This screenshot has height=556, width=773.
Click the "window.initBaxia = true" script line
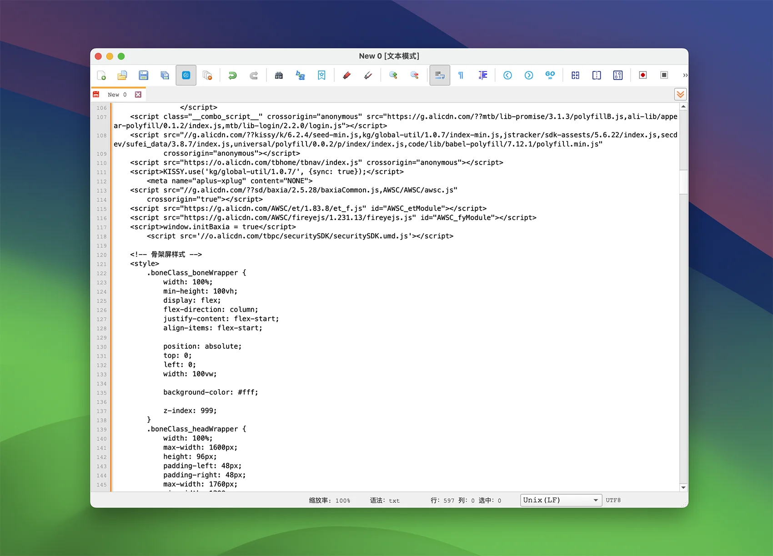coord(213,227)
